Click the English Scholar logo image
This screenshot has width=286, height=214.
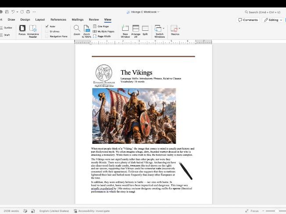(x=104, y=76)
